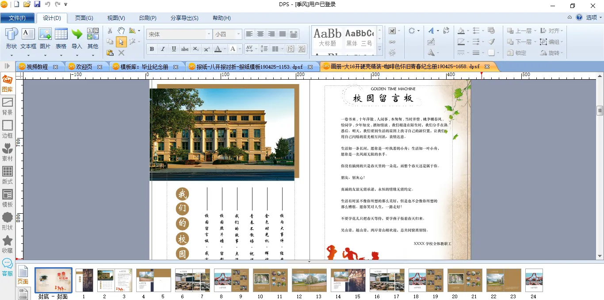Switch to the 分享导出(S) ribbon tab
The image size is (604, 300).
184,18
